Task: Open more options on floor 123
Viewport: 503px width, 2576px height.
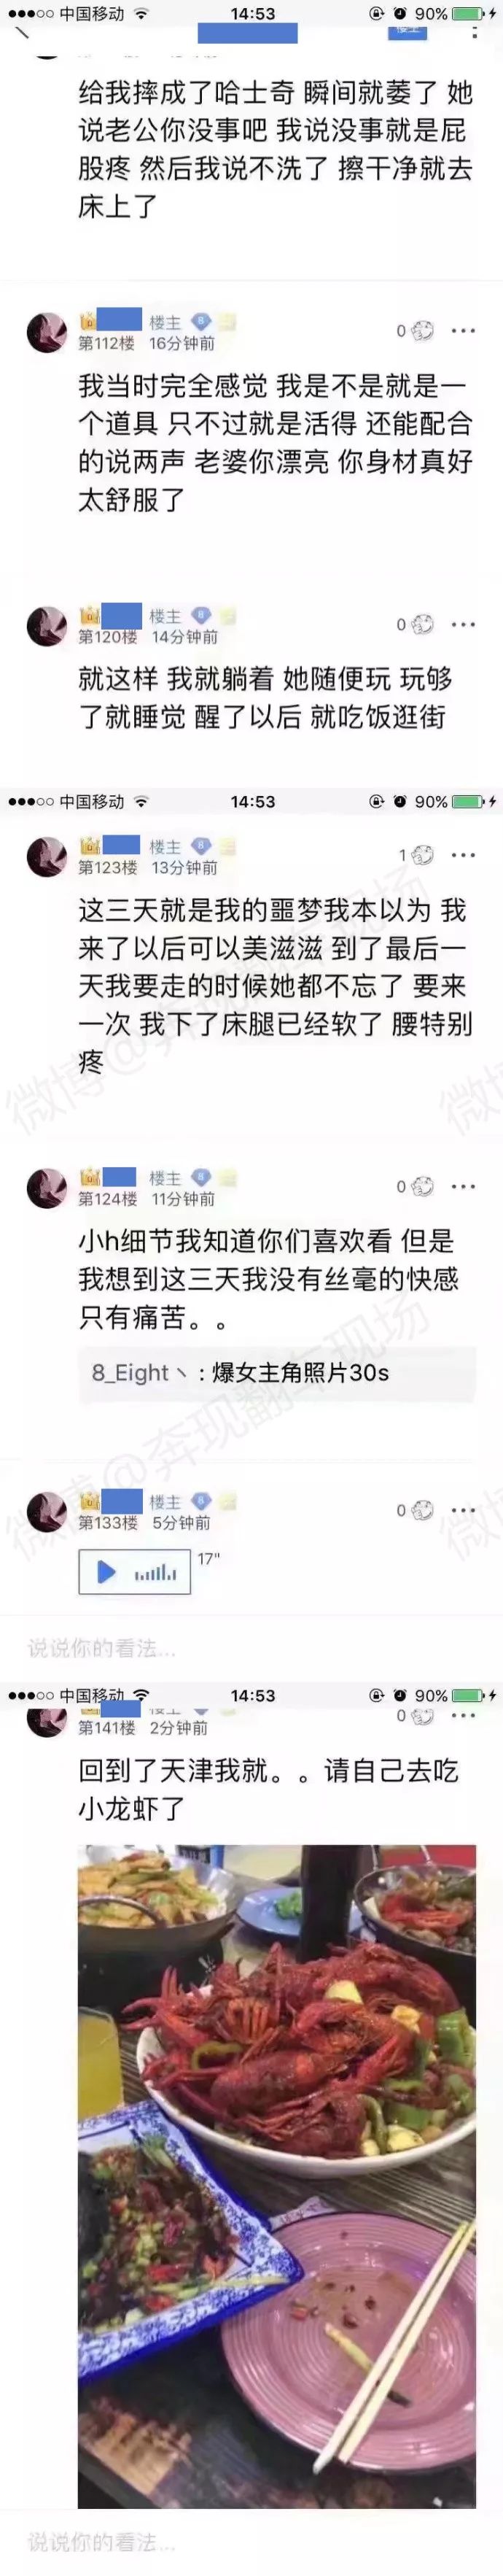Action: click(x=463, y=855)
